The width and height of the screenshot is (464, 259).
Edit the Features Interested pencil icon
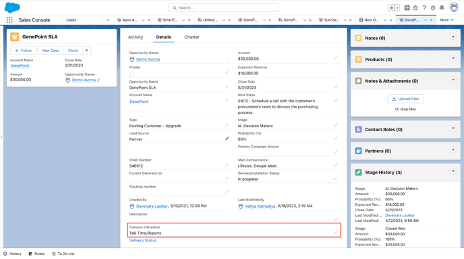[336, 232]
